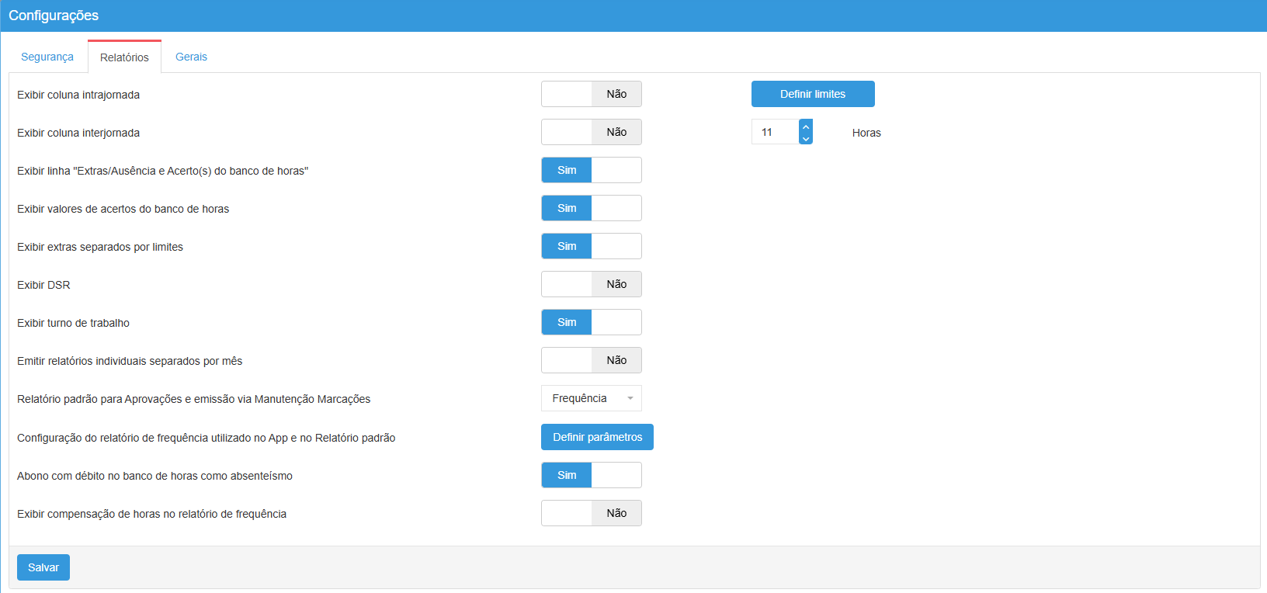
Task: Open the Frequência report dropdown
Action: (591, 398)
